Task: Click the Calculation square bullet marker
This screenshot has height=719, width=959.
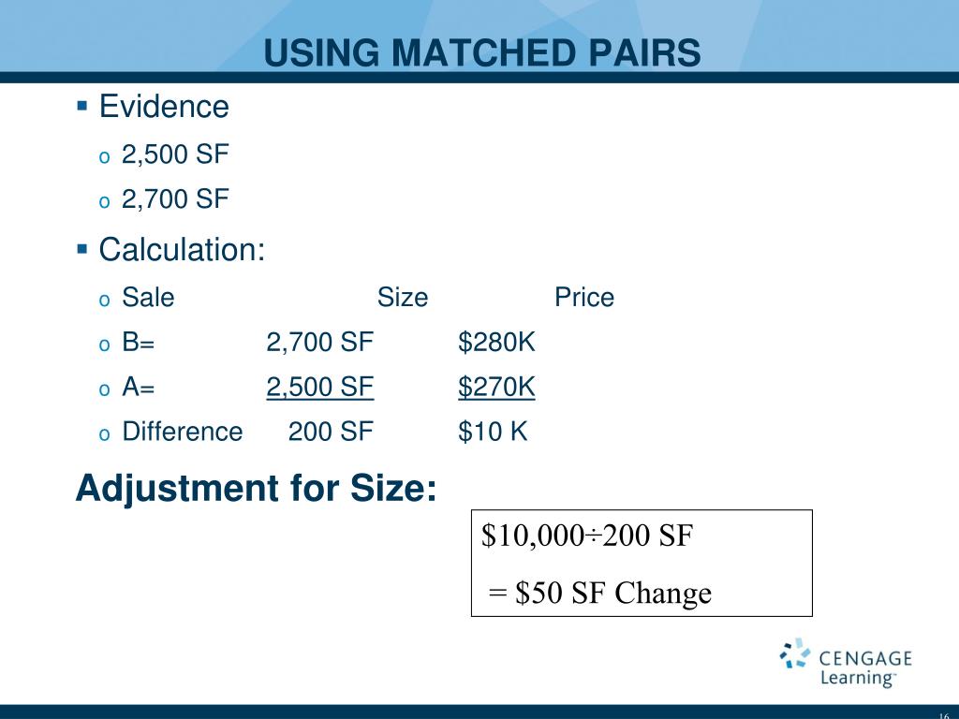Action: pos(82,249)
